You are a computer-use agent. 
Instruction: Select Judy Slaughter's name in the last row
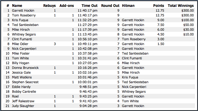point(23,106)
